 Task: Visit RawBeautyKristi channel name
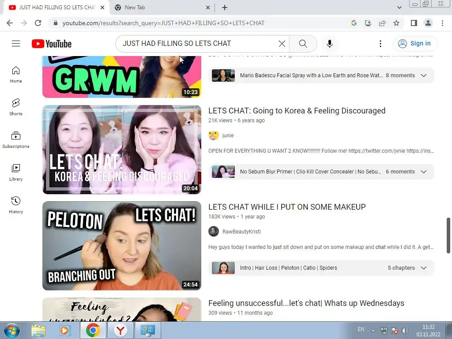pos(241,232)
